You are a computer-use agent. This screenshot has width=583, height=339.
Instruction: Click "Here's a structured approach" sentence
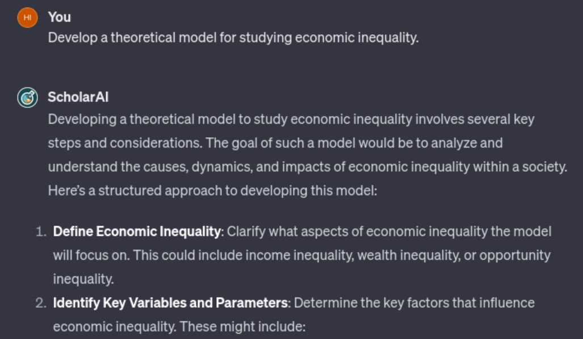212,190
